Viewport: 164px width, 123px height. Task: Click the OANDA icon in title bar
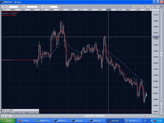(x=2, y=2)
